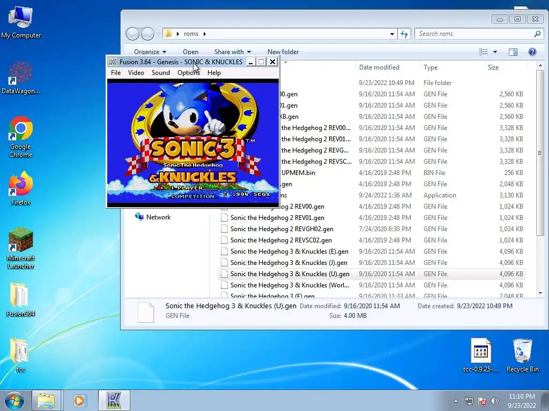Open the Help menu in Fusion

click(x=214, y=73)
